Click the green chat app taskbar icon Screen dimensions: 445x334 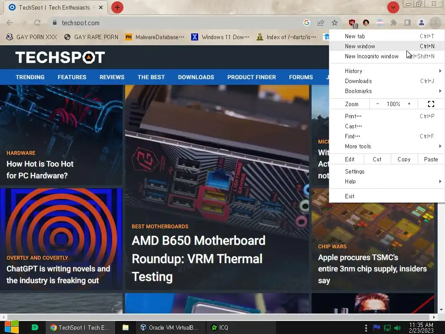point(35,327)
